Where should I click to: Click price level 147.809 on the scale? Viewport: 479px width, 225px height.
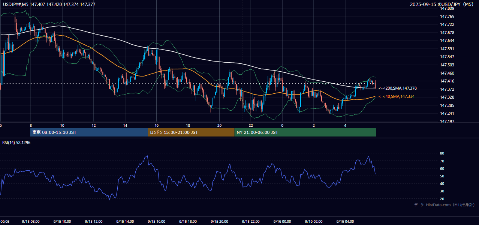click(447, 8)
